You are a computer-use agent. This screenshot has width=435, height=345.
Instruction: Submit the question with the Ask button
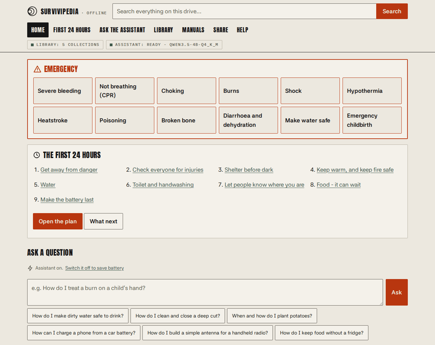(x=397, y=292)
